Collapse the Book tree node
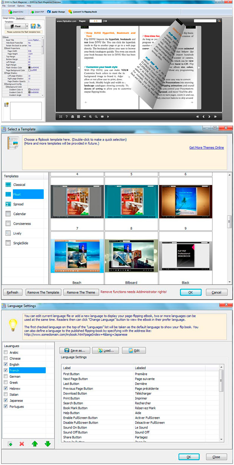234x465 pixels. 3,37
